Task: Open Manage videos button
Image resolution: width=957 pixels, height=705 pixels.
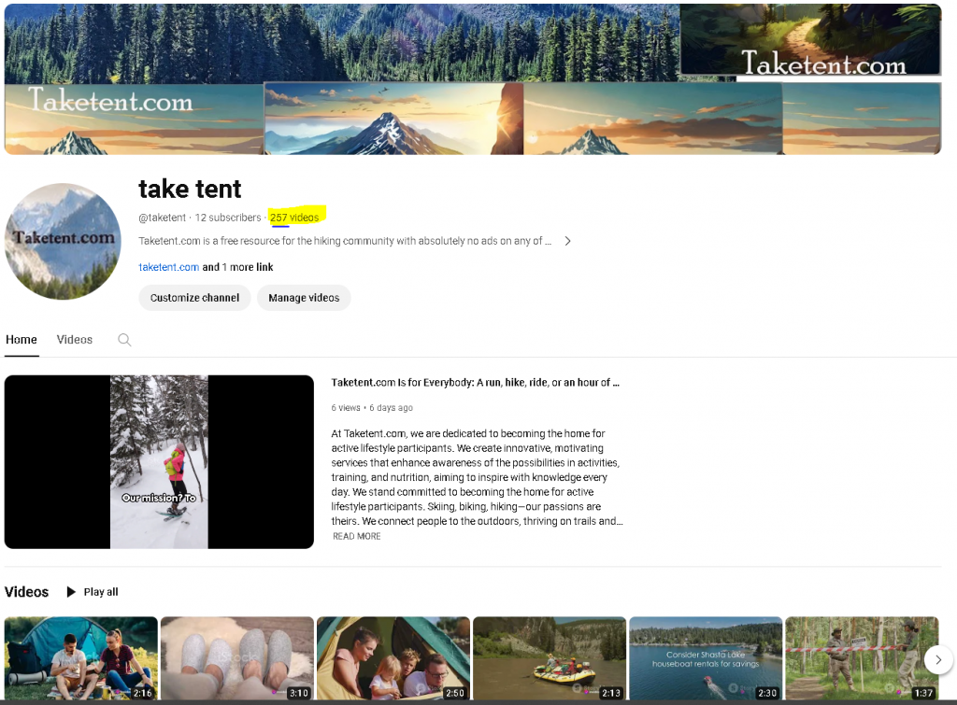Action: coord(304,298)
